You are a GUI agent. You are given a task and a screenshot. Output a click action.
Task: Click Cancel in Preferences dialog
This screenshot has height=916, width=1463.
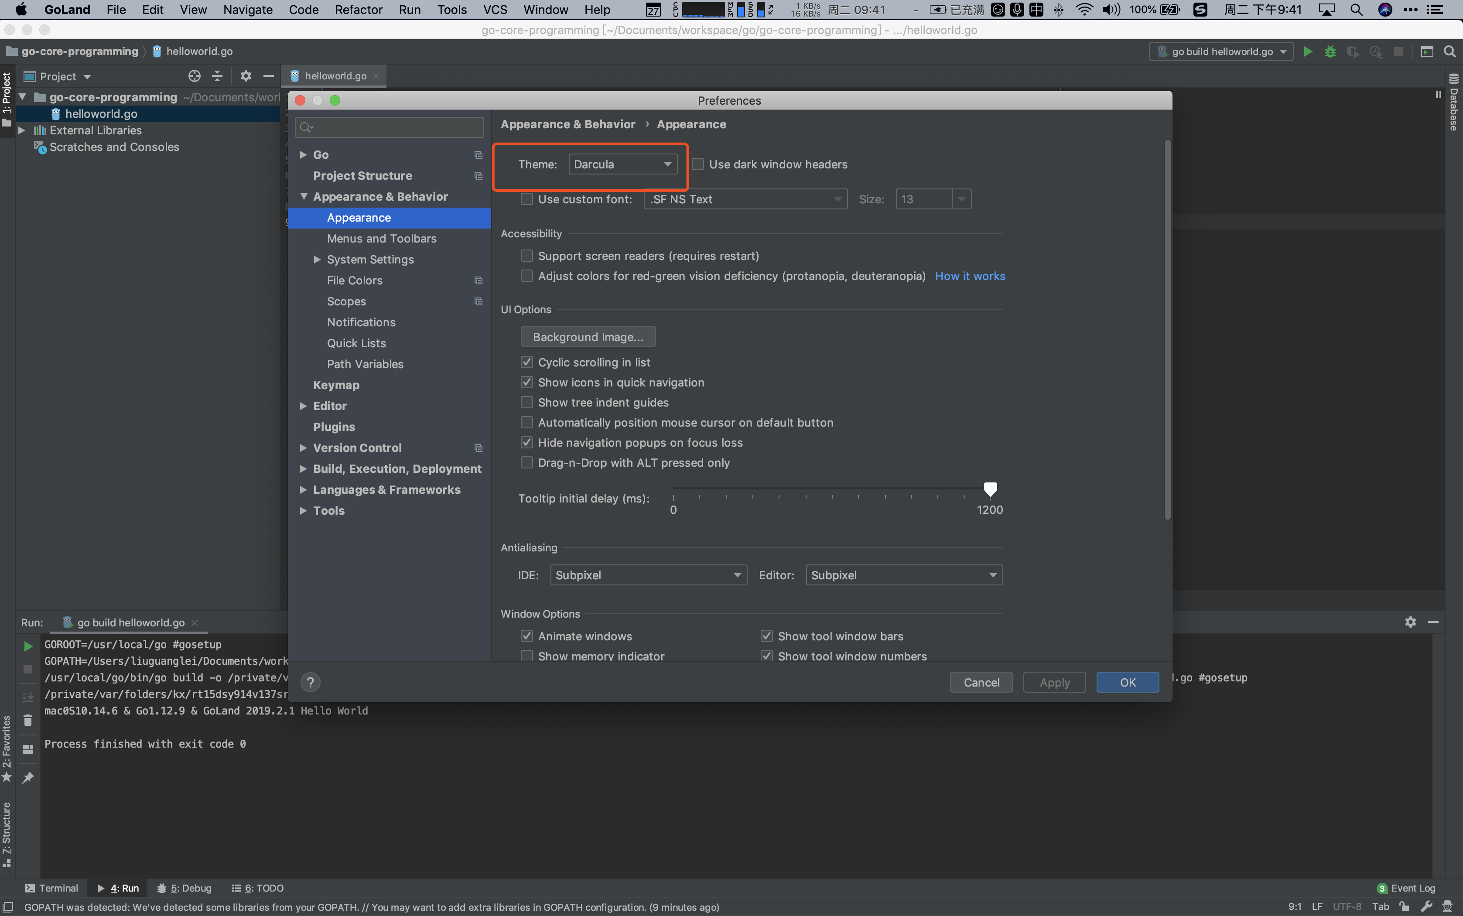(981, 682)
